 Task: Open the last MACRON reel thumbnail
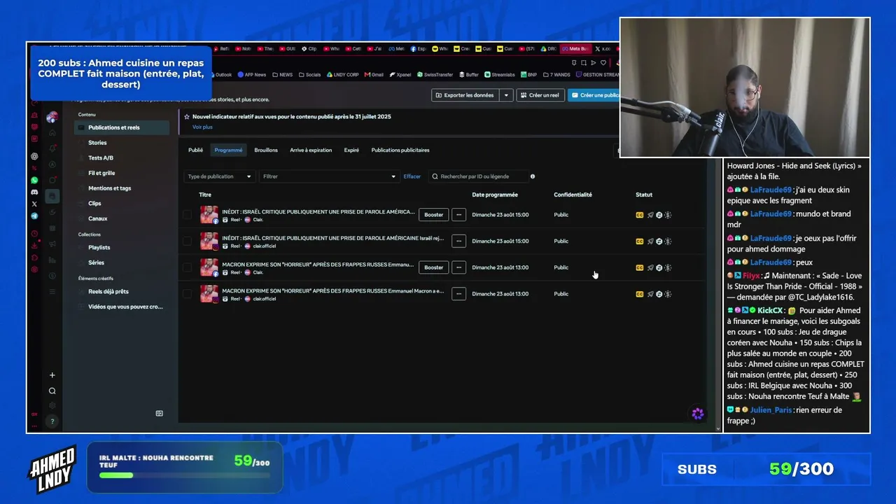pos(209,294)
